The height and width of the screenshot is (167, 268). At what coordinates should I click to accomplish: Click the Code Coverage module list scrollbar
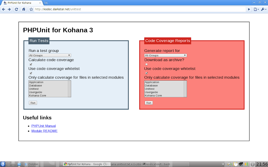tap(185, 89)
